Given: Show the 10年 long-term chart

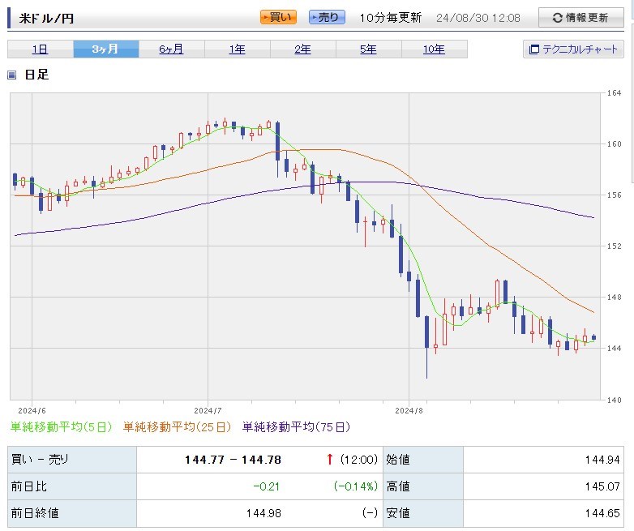Looking at the screenshot, I should (x=434, y=49).
